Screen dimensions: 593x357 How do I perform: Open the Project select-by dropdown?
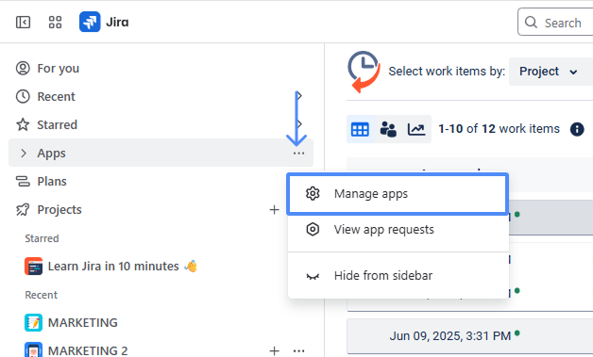[551, 72]
